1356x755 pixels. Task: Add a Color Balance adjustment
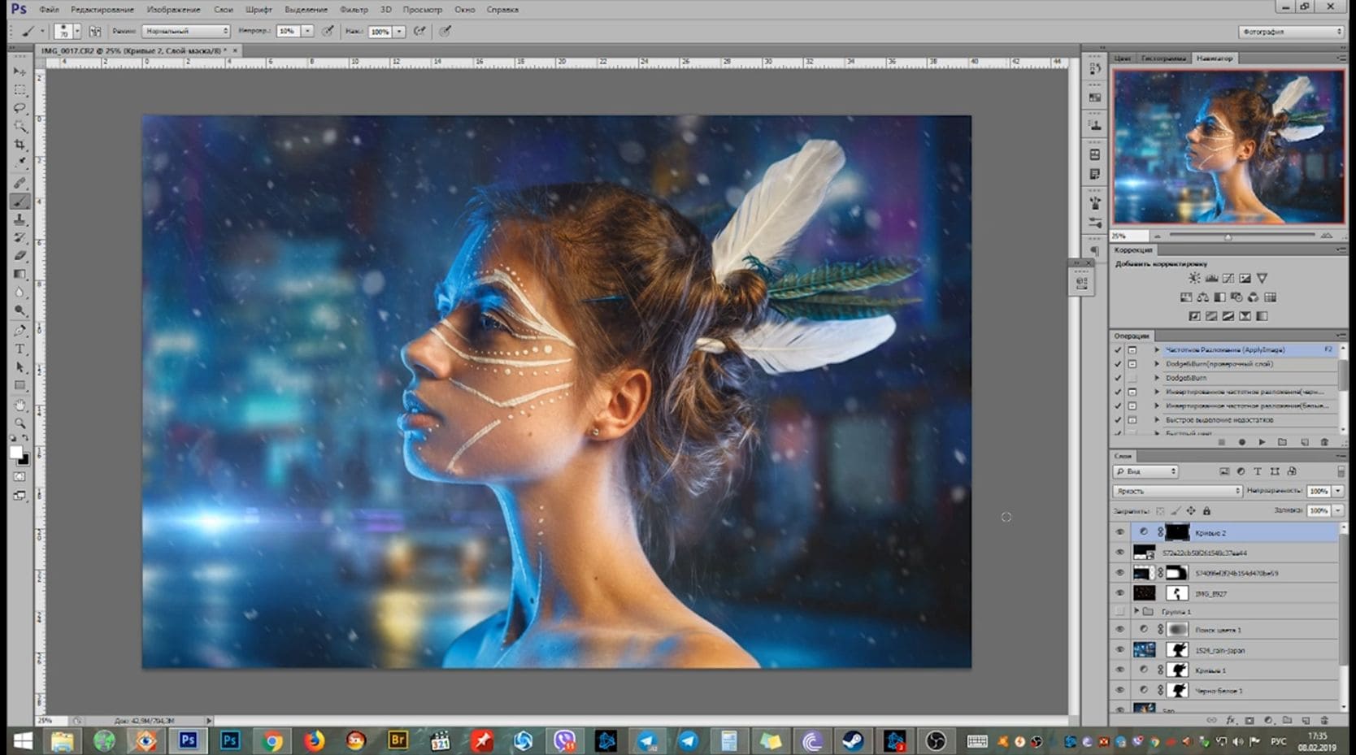tap(1203, 297)
